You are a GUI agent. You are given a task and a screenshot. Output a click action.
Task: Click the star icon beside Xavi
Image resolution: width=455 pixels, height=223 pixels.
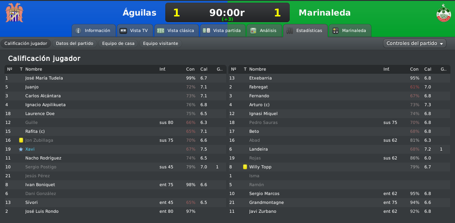[20, 149]
